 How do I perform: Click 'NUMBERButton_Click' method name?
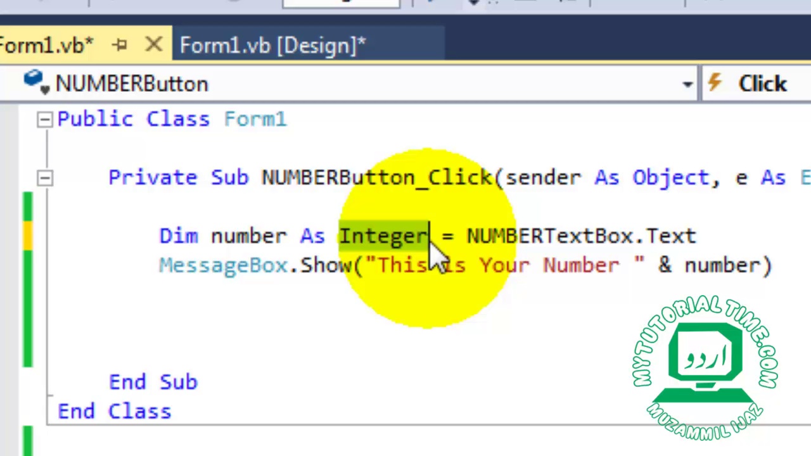coord(376,177)
